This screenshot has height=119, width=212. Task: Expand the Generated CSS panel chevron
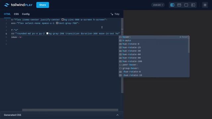click(117, 115)
